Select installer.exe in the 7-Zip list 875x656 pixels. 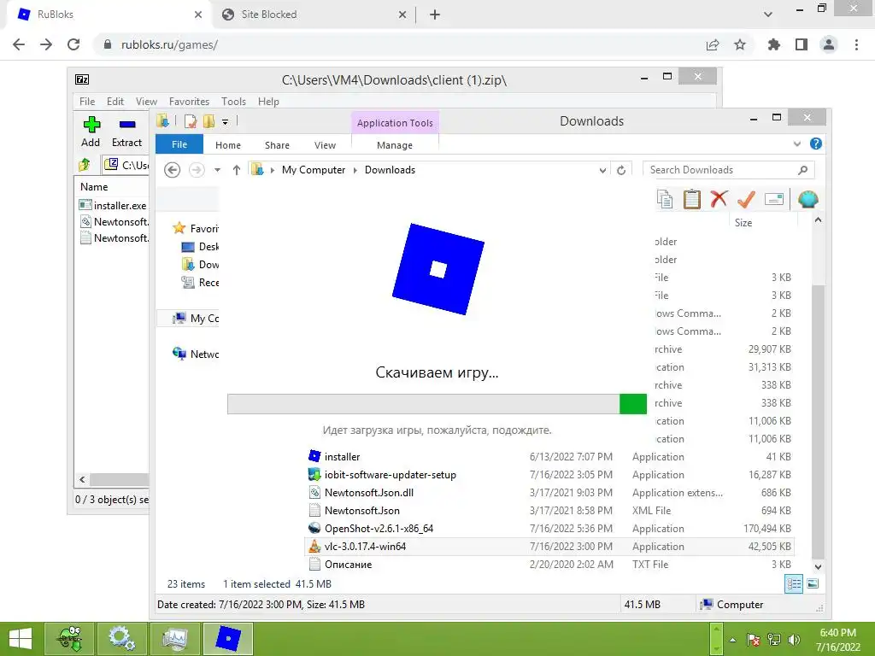(x=114, y=205)
